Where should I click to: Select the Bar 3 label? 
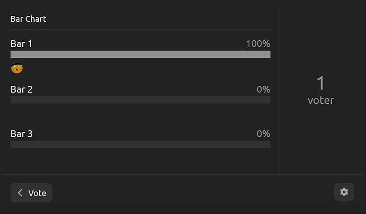pos(21,134)
